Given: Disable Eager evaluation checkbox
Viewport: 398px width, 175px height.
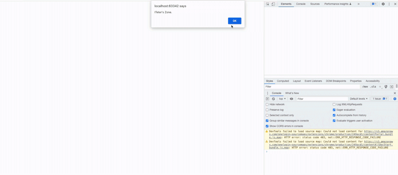Looking at the screenshot, I should pos(334,110).
